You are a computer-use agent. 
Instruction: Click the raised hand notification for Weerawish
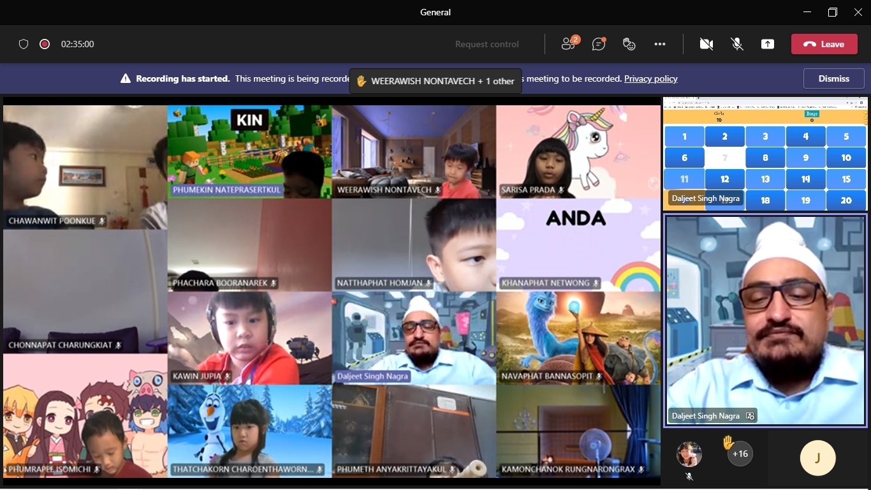pyautogui.click(x=435, y=81)
